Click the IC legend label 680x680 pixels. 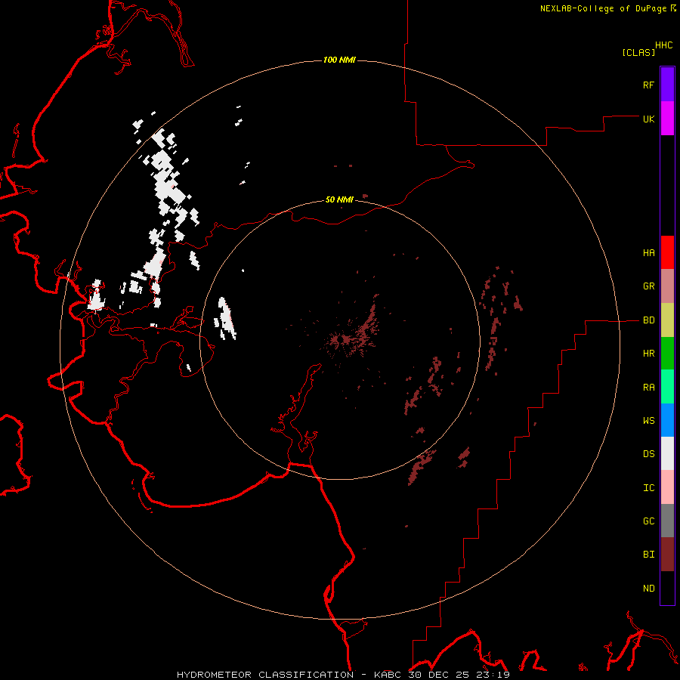pos(648,488)
